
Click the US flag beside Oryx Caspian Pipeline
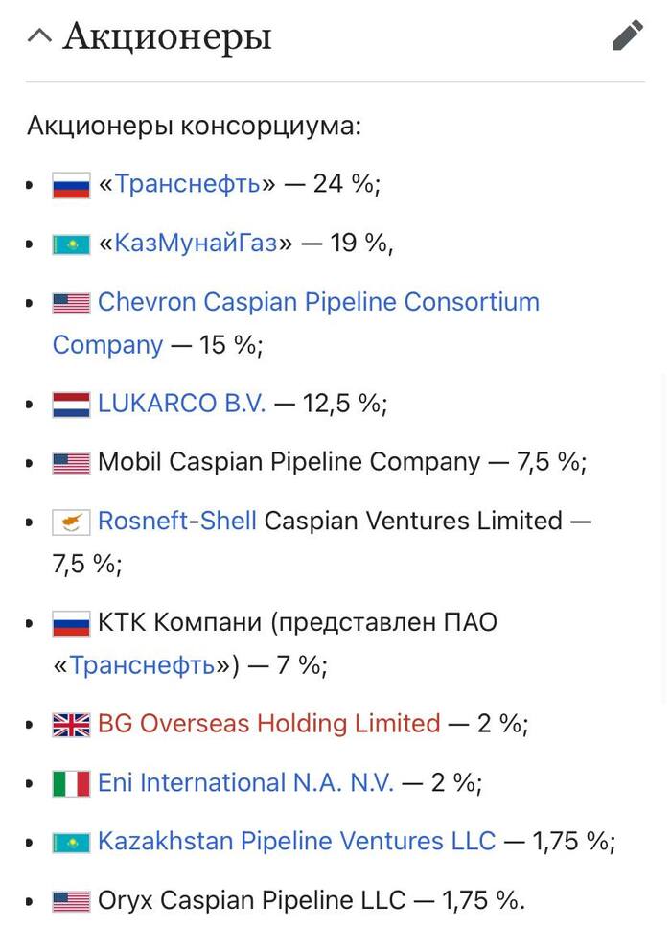point(71,902)
